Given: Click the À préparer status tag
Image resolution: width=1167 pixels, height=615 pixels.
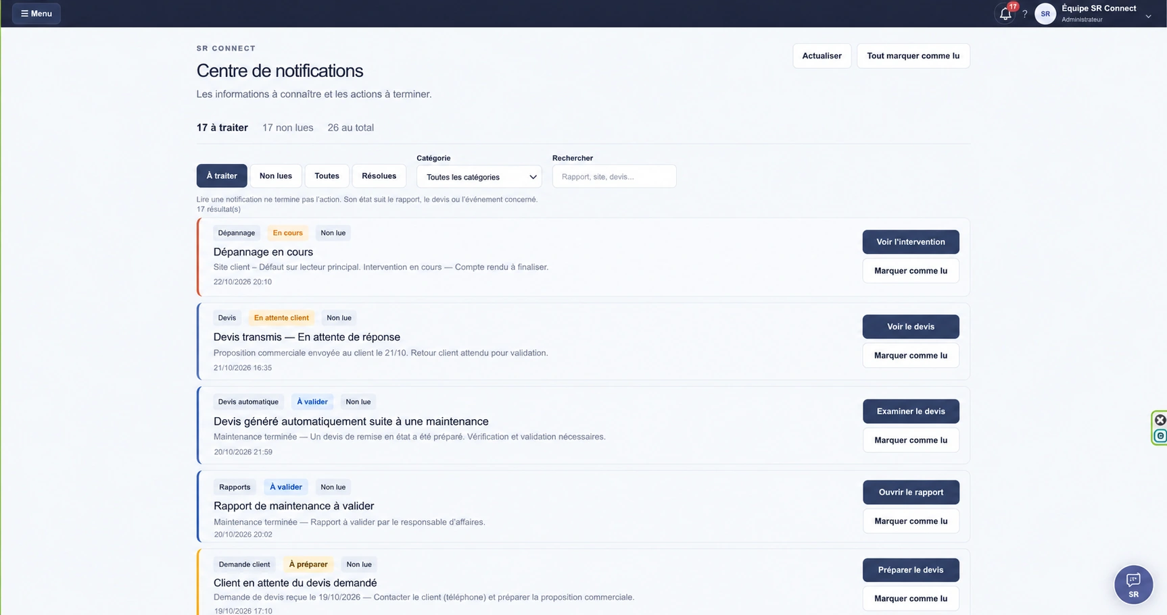Looking at the screenshot, I should point(308,564).
